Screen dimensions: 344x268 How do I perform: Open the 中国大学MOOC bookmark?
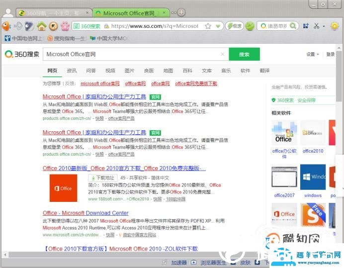[x=108, y=38]
